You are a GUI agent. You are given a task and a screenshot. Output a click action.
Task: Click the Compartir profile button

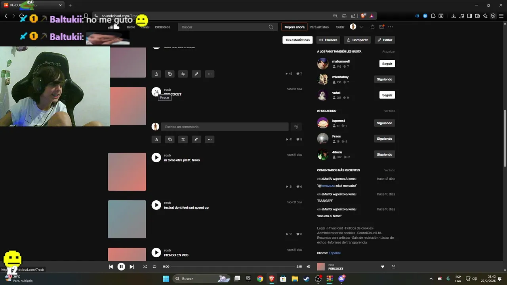click(x=357, y=40)
